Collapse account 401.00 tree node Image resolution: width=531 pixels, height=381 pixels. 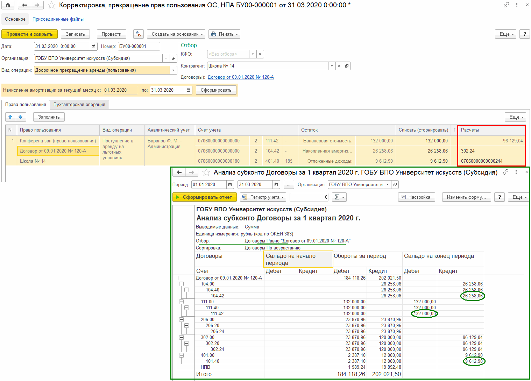[181, 355]
